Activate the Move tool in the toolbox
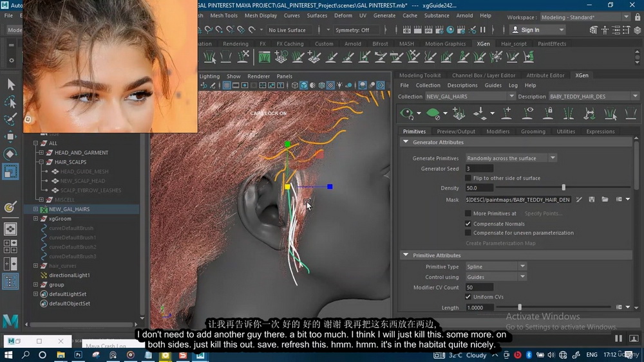 click(11, 136)
